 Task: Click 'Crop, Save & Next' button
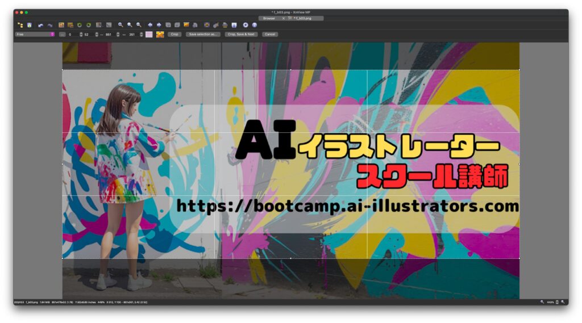pyautogui.click(x=241, y=34)
